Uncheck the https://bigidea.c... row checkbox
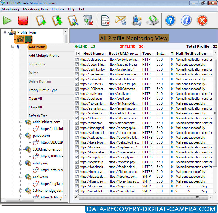The height and width of the screenshot is (213, 218). [77, 147]
